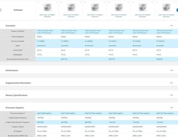Select the '10 Products' count label
Viewport: 178px width, 137px height.
pos(18,10)
